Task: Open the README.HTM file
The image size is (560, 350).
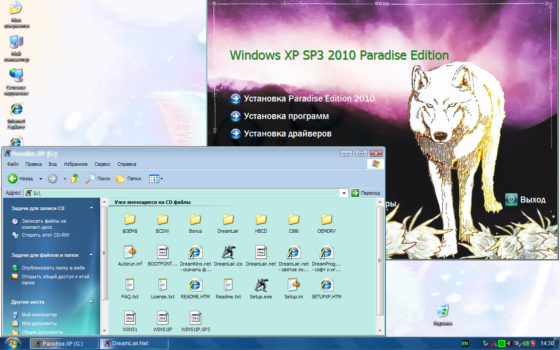Action: [195, 286]
